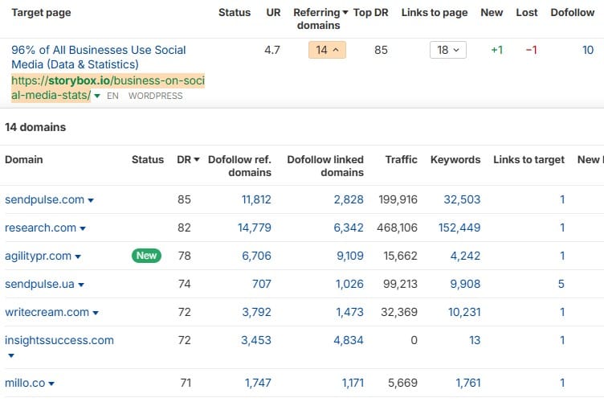Open dropdown arrow next to millo.co
Image resolution: width=604 pixels, height=402 pixels.
tap(52, 384)
